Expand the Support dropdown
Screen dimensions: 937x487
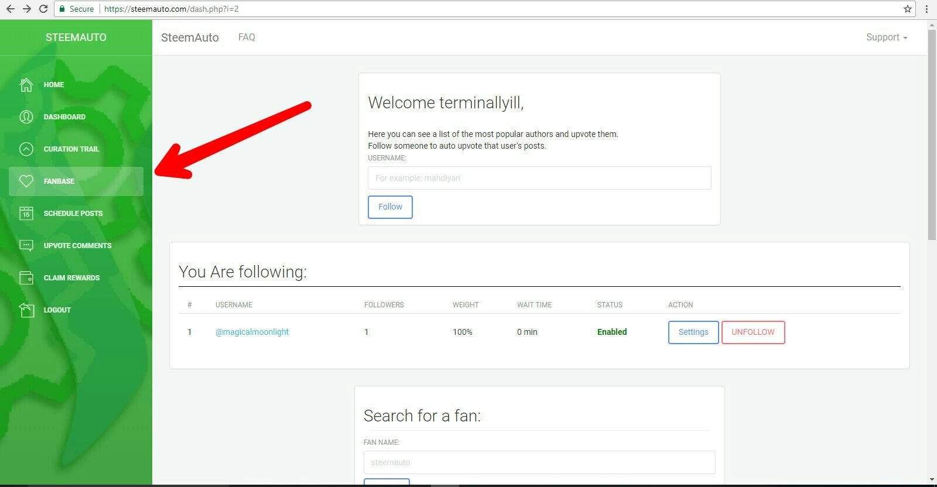pyautogui.click(x=887, y=37)
